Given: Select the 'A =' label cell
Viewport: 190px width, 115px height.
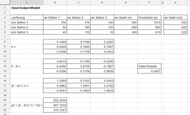Looking at the screenshot, I should (x=27, y=47).
